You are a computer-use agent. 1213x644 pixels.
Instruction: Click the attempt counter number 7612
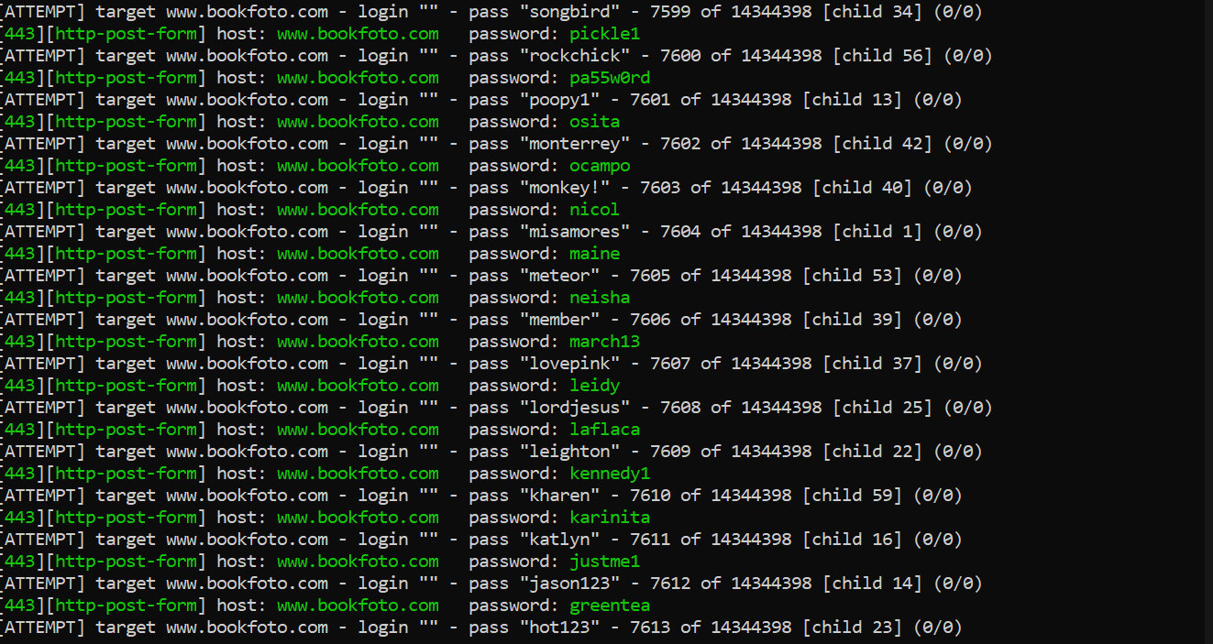pyautogui.click(x=670, y=584)
